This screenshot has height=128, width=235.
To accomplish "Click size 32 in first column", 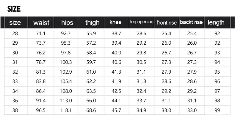I will point(15,72).
